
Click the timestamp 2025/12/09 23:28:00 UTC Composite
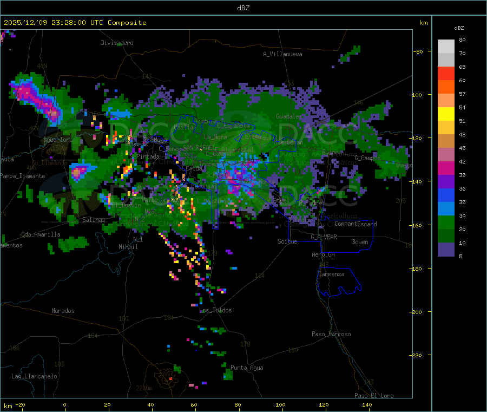(75, 23)
